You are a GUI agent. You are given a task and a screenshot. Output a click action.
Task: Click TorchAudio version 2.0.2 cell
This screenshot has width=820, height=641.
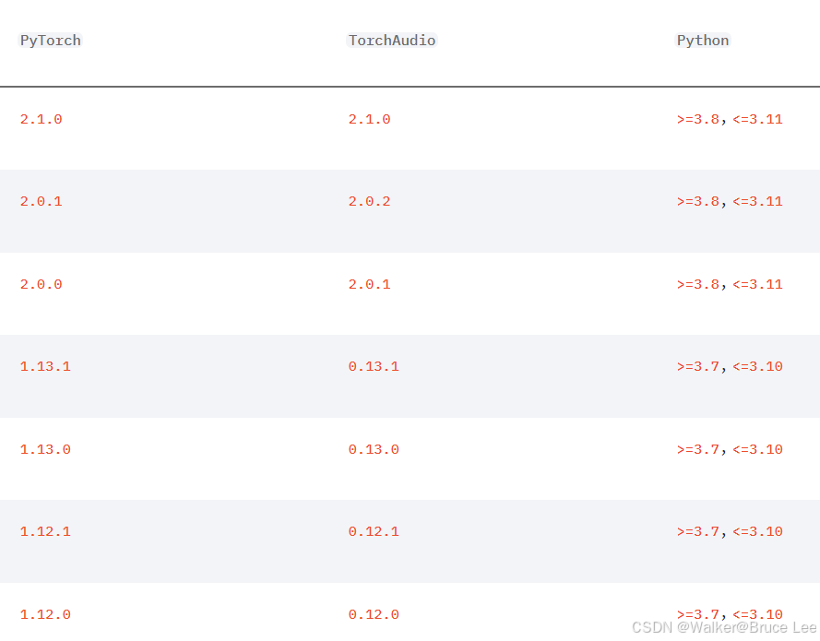tap(369, 201)
